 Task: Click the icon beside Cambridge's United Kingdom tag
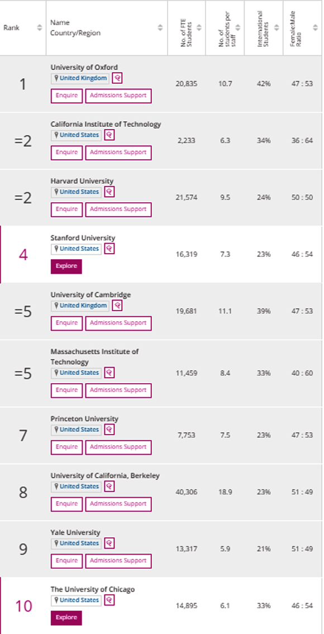[117, 306]
